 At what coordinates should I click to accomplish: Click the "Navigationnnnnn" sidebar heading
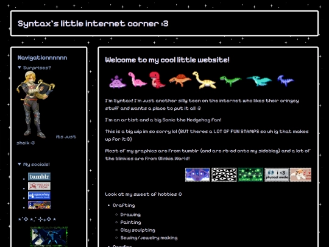point(43,58)
